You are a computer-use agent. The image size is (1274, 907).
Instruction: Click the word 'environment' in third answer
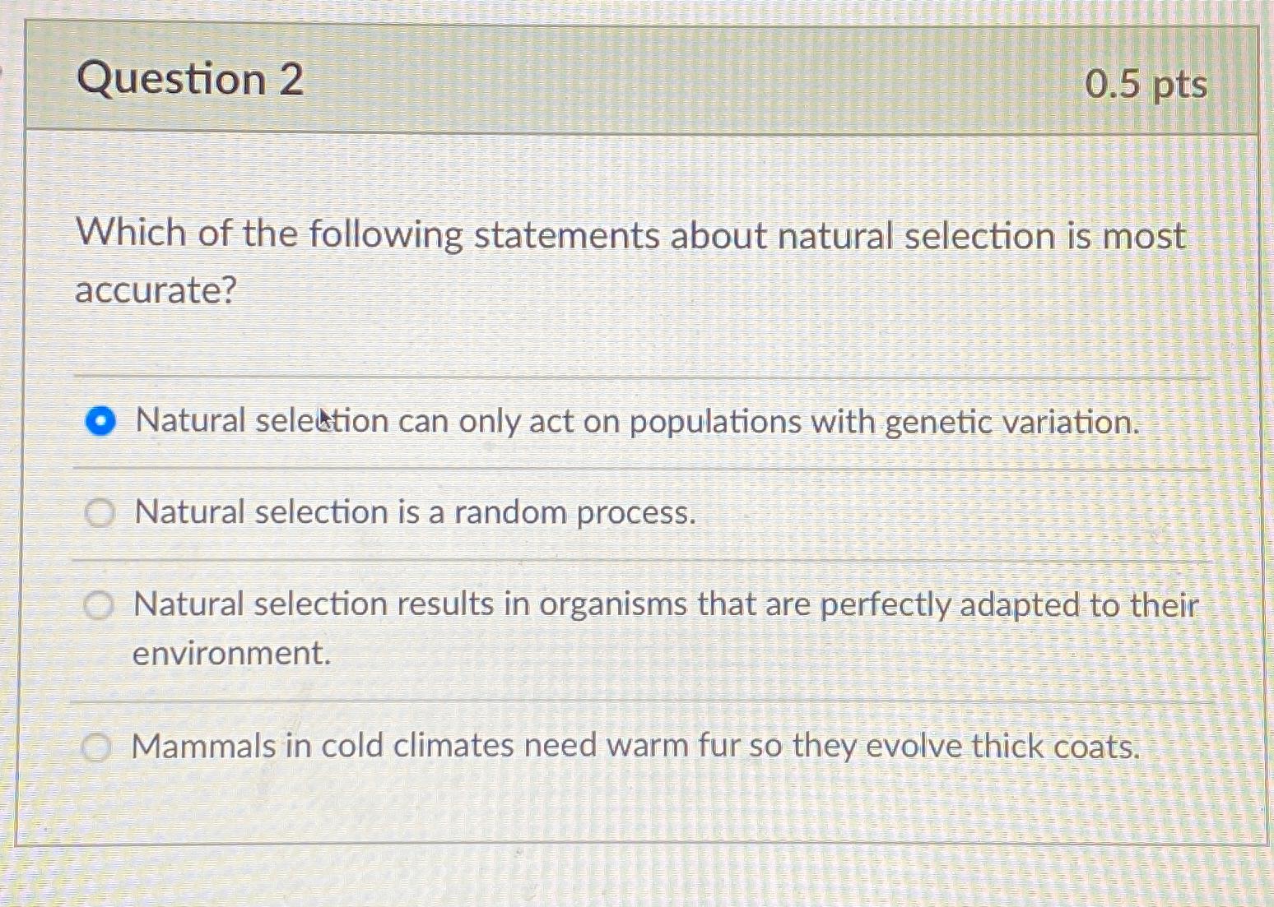tap(226, 654)
